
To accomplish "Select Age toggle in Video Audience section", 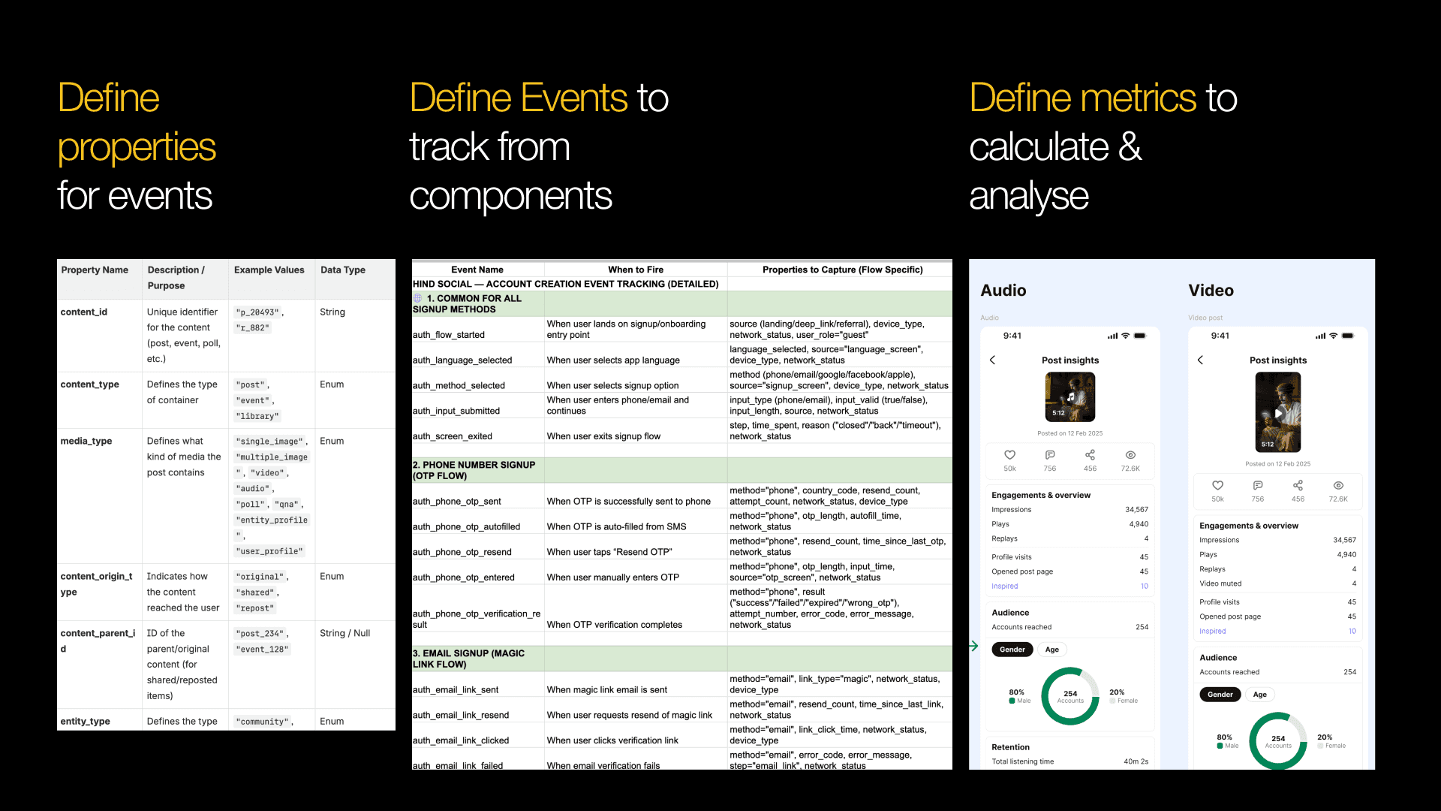I will tap(1260, 695).
